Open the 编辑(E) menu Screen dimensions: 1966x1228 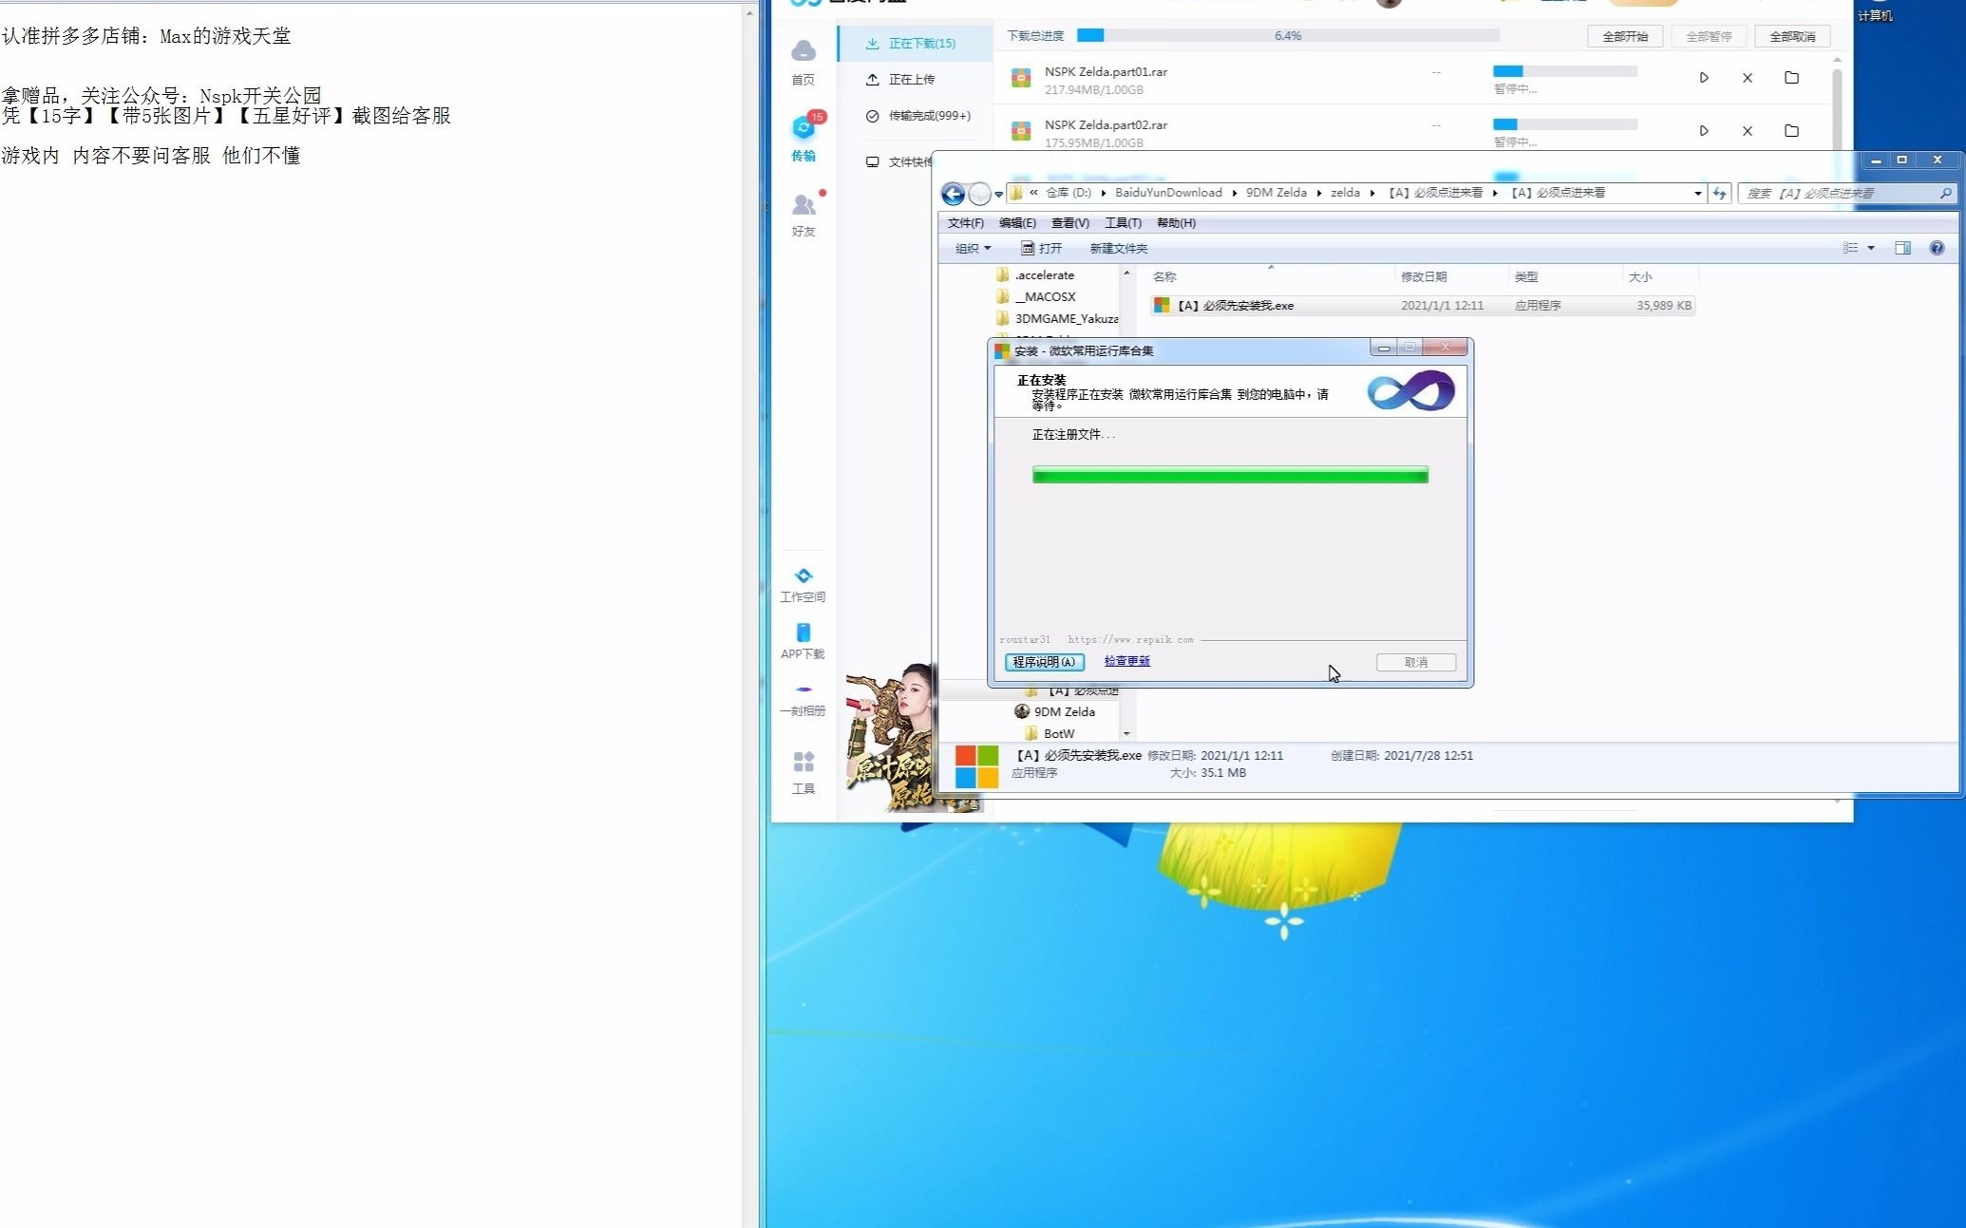[1017, 223]
